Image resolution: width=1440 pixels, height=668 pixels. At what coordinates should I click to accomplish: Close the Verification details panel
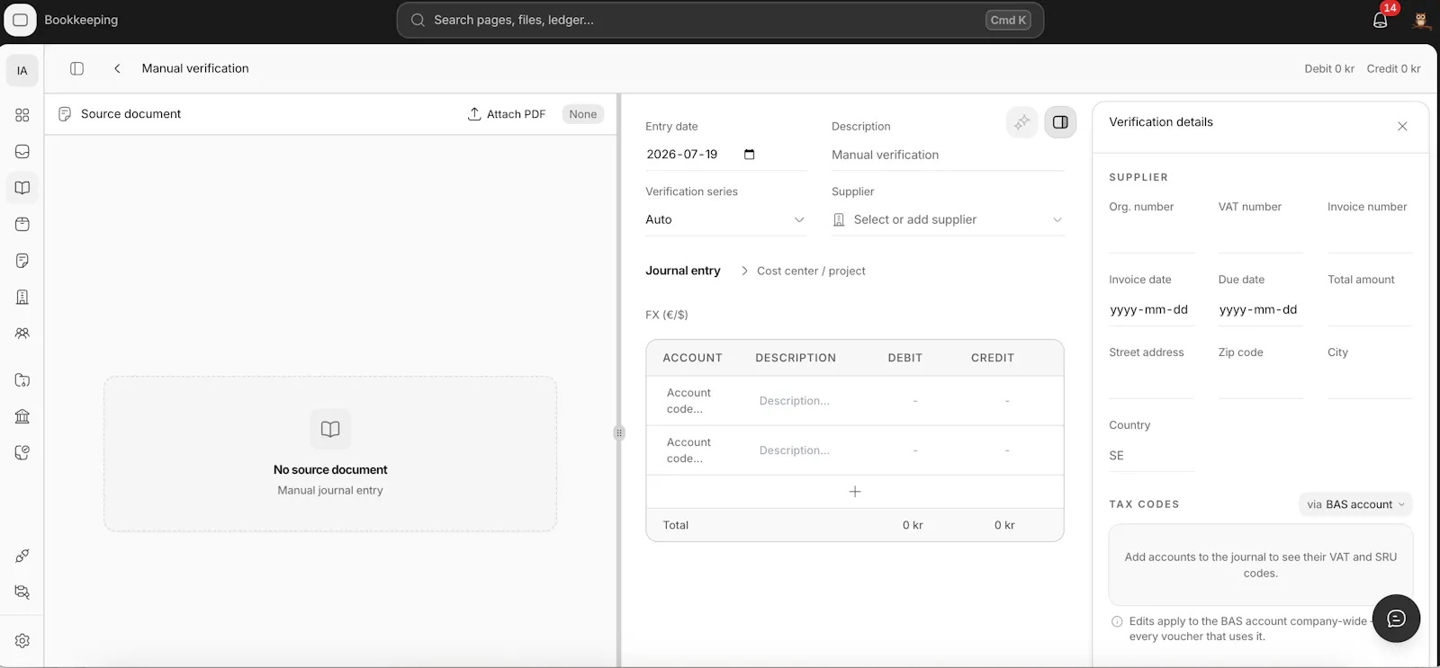(x=1402, y=127)
